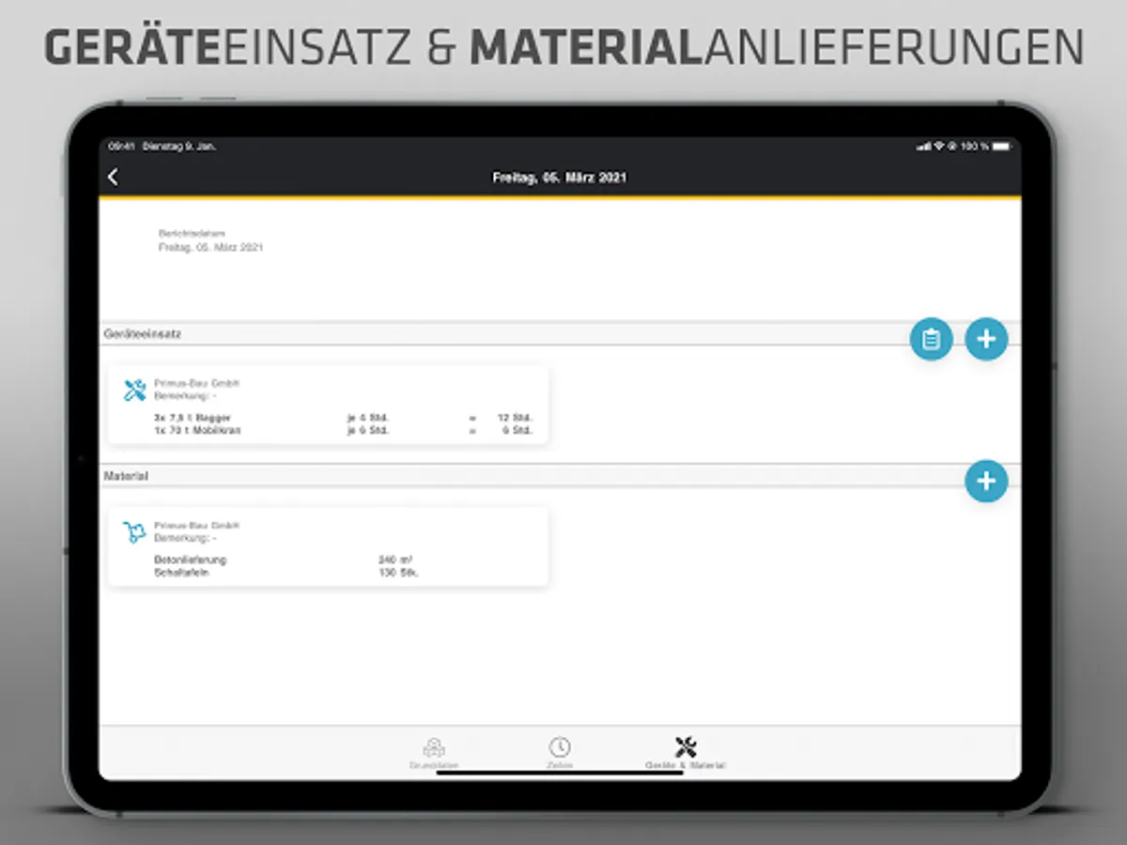Screen dimensions: 1127x845
Task: Click the hand truck icon on Material card
Action: pos(134,532)
